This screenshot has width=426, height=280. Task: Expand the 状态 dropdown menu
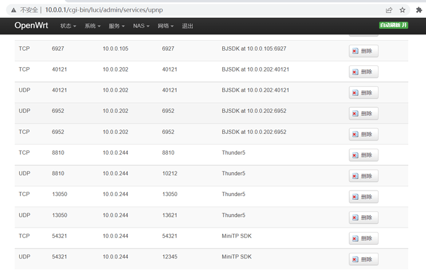coord(68,26)
